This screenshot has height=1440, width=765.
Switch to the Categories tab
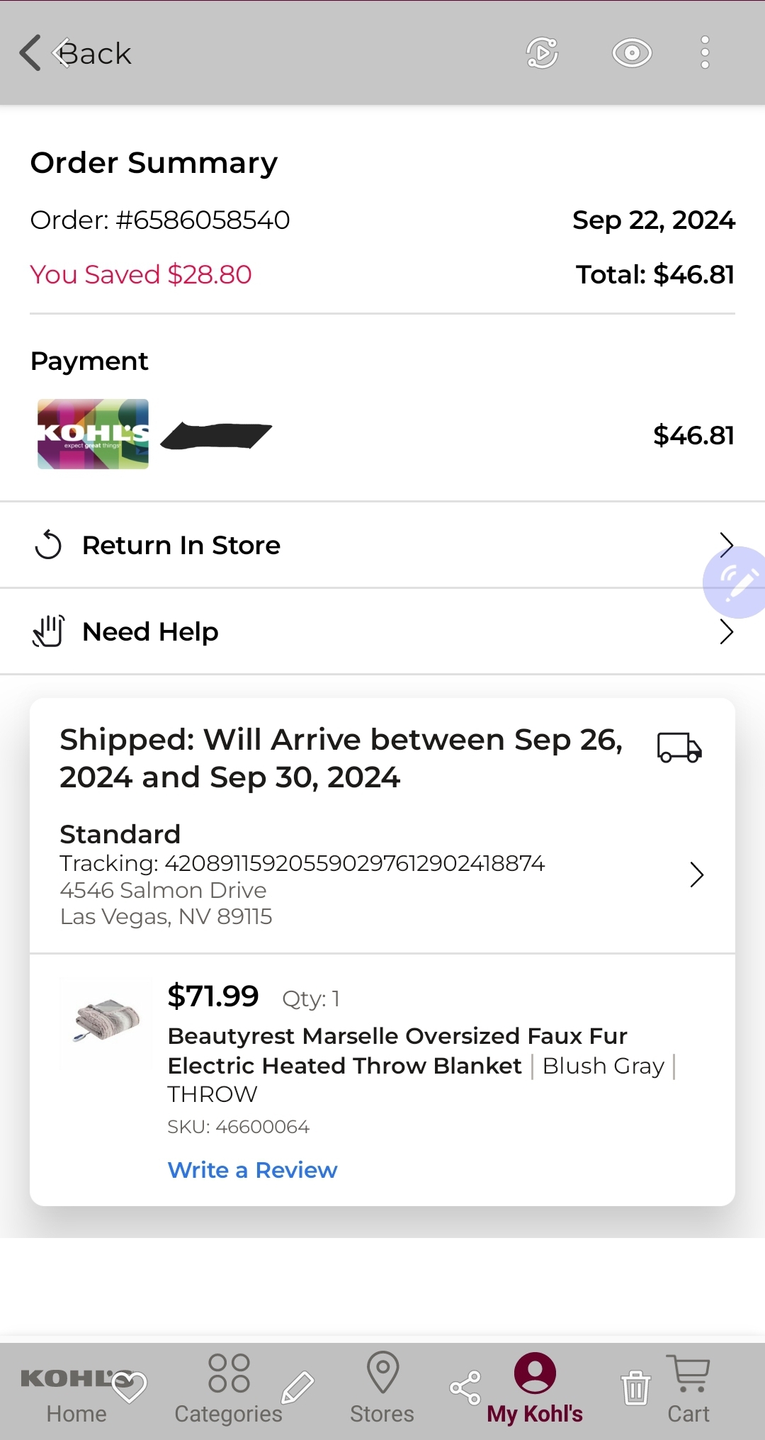coord(229,1389)
